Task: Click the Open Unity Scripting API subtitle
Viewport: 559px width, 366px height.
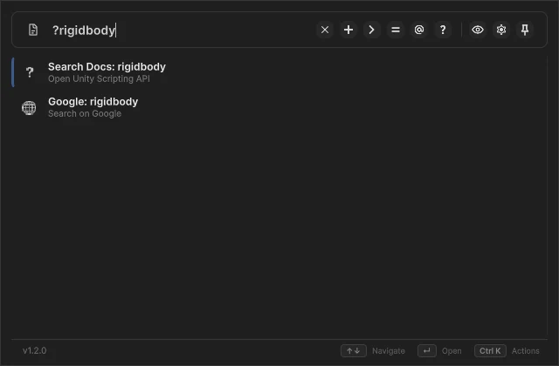Action: pyautogui.click(x=99, y=78)
